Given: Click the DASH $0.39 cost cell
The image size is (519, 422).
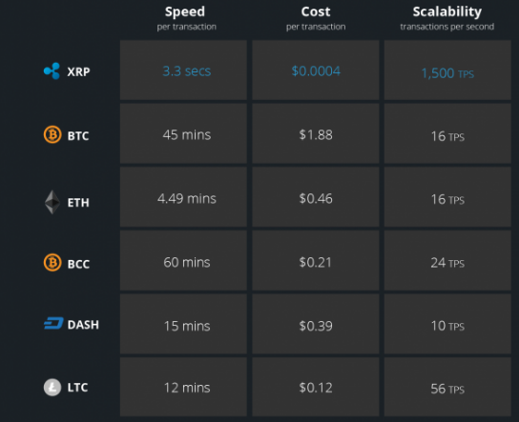Looking at the screenshot, I should [x=316, y=324].
